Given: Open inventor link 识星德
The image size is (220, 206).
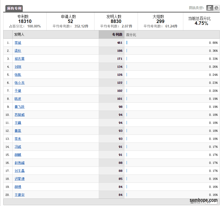Looking at the screenshot, I should (x=20, y=179).
